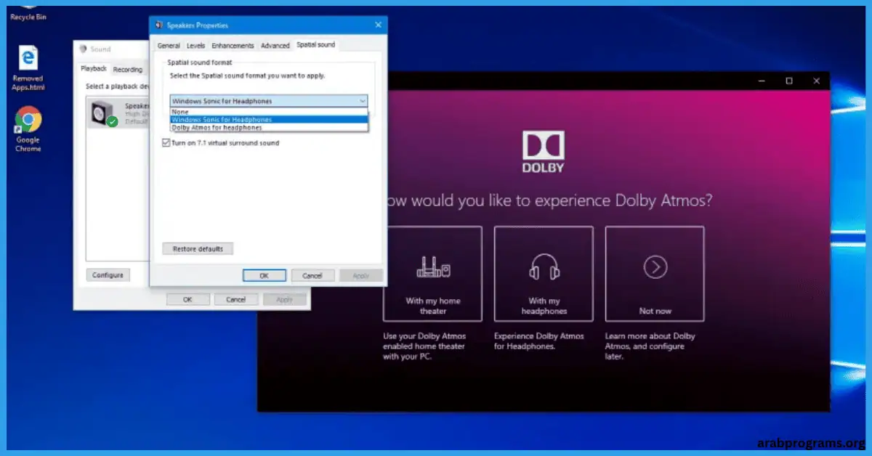The height and width of the screenshot is (456, 872).
Task: Select the Speakers device icon in Sound window
Action: tap(101, 113)
